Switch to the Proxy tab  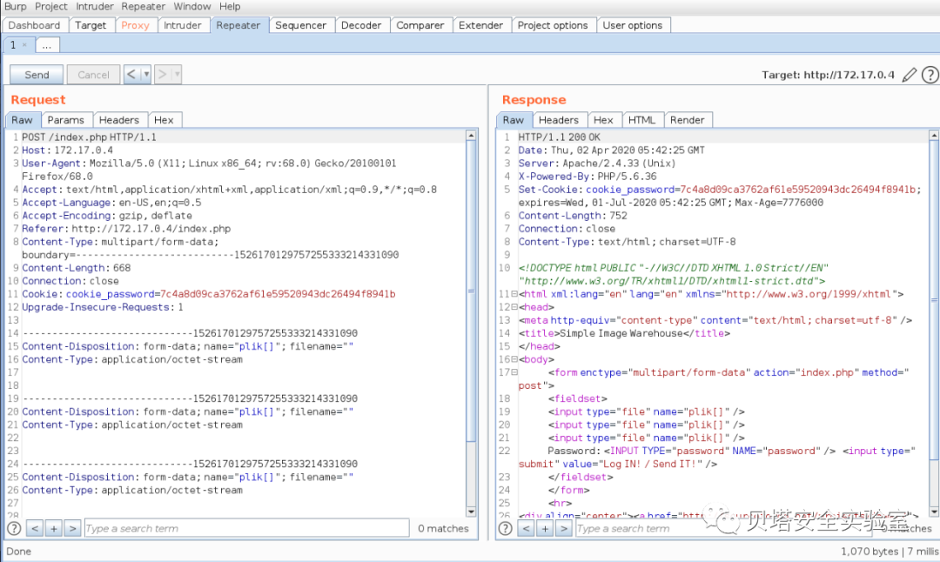pos(135,25)
